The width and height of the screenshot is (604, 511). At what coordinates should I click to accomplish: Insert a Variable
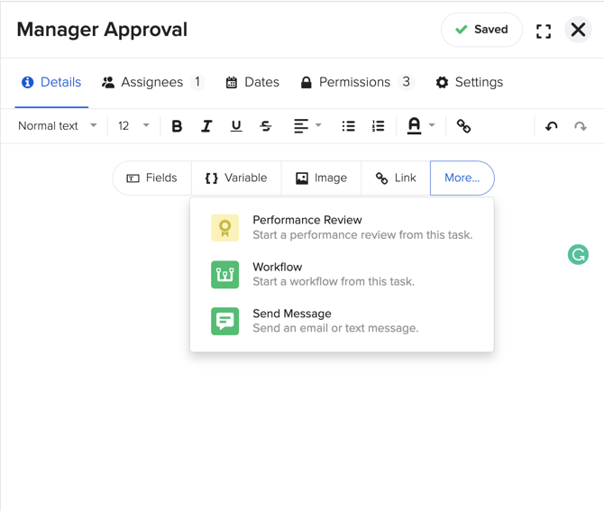click(x=236, y=178)
